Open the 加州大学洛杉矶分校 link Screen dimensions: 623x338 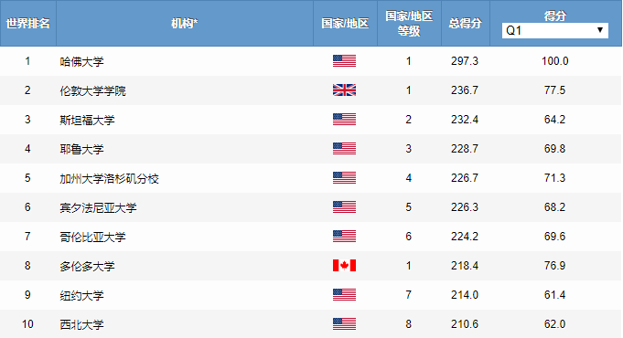(109, 178)
